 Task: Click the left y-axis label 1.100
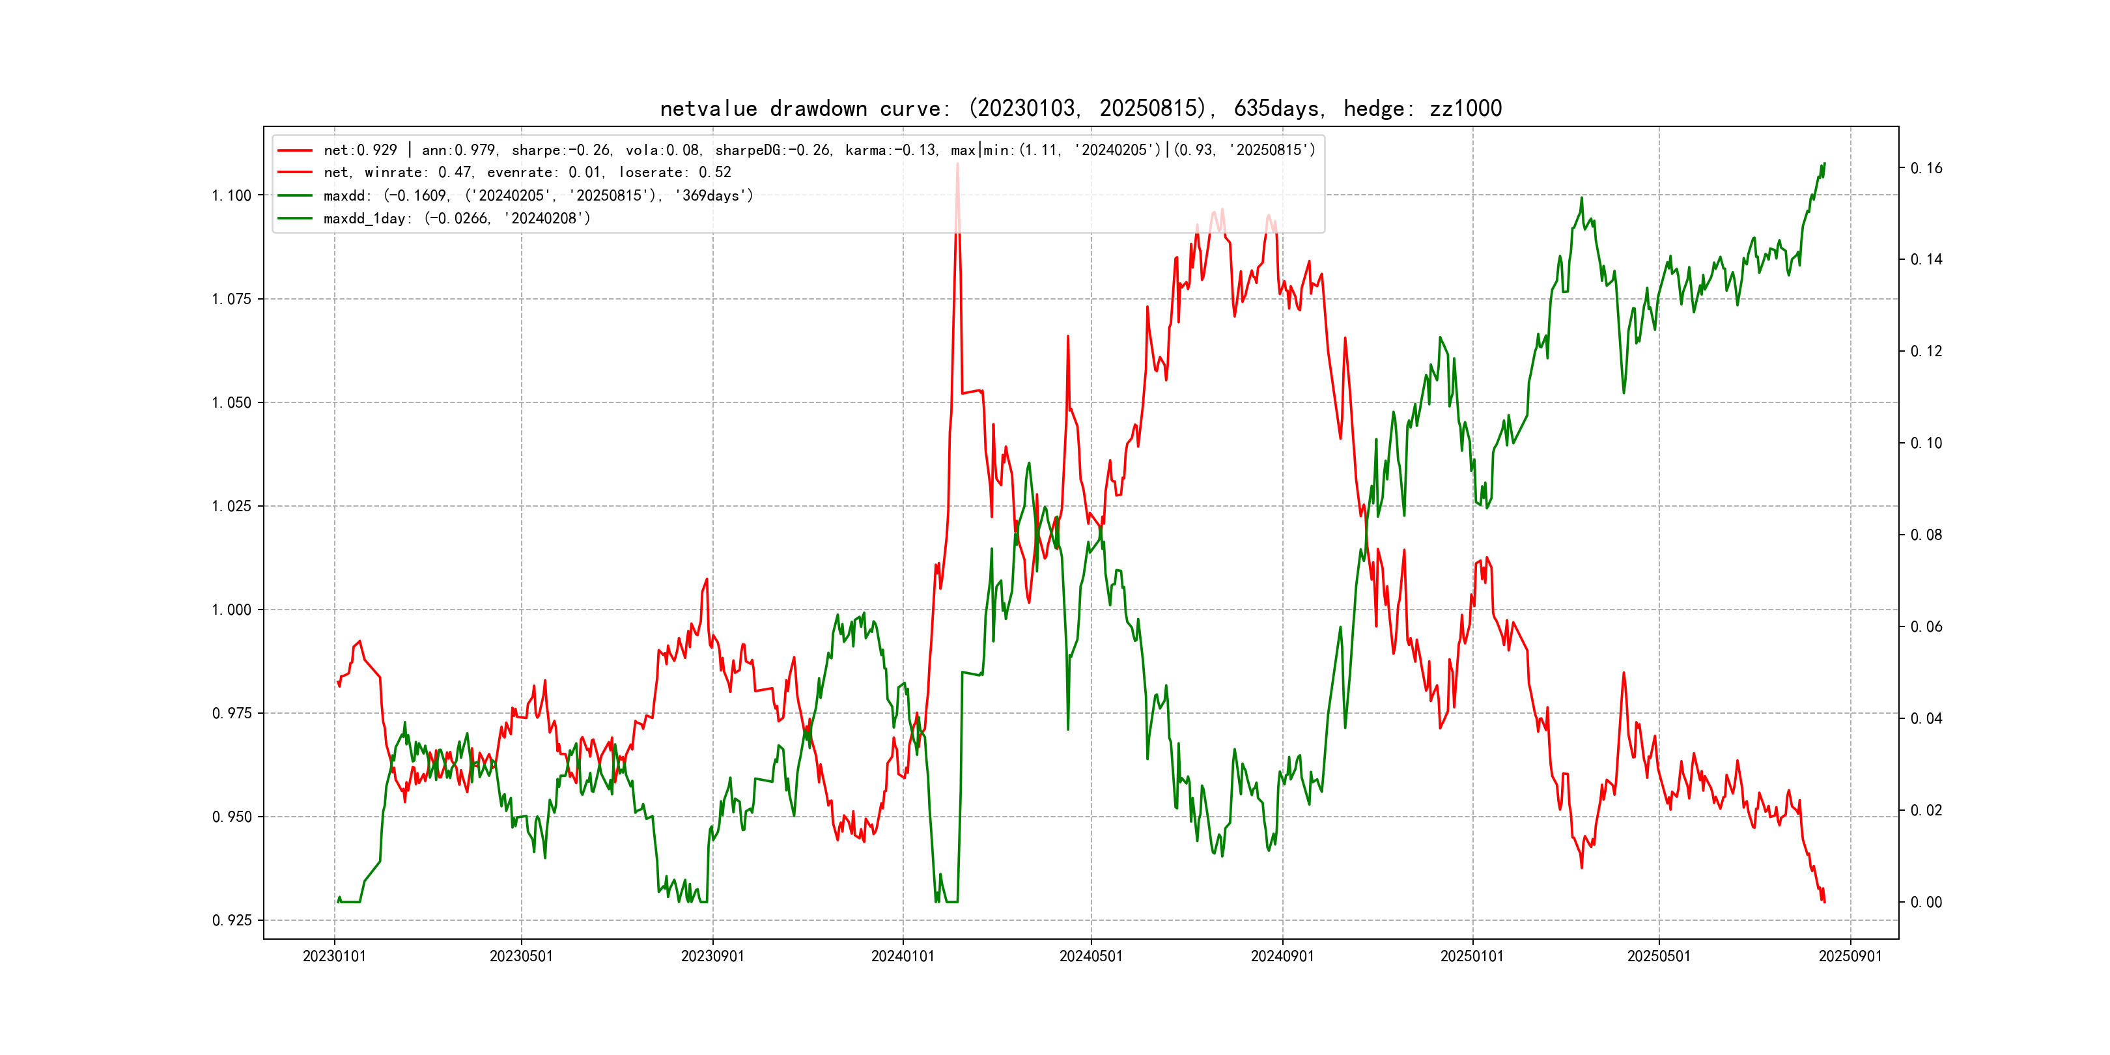pos(231,195)
